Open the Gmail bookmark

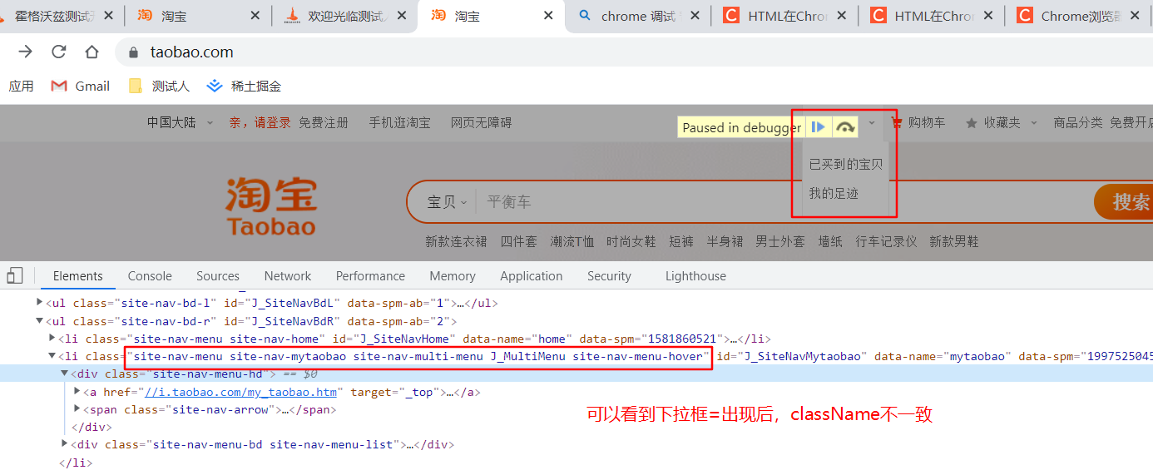[81, 86]
